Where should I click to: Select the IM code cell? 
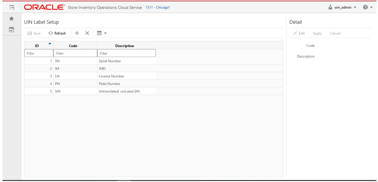pyautogui.click(x=75, y=68)
